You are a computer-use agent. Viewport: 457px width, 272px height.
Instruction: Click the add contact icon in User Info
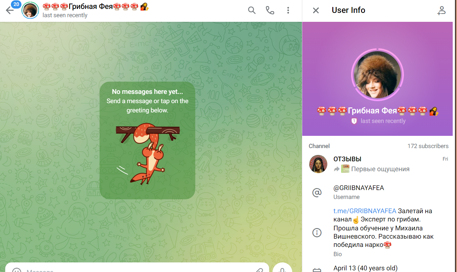[x=441, y=11]
